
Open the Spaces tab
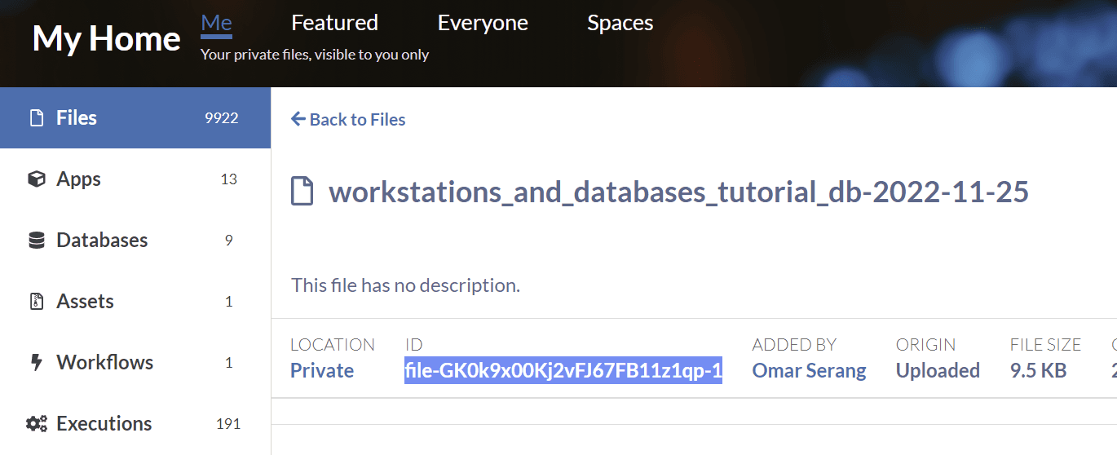620,23
